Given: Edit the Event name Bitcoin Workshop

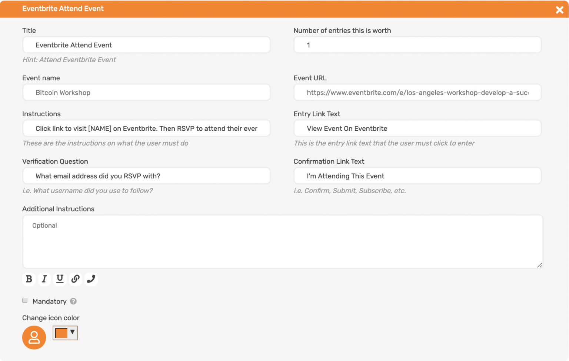Looking at the screenshot, I should (146, 92).
